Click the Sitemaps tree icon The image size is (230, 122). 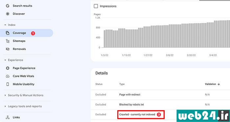click(8, 41)
